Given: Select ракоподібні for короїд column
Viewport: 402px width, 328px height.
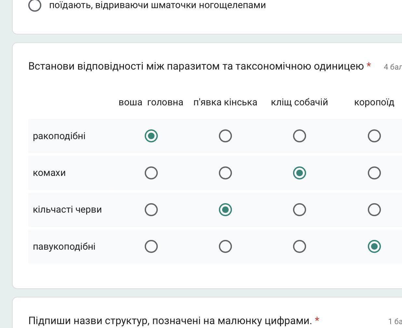Looking at the screenshot, I should [374, 136].
